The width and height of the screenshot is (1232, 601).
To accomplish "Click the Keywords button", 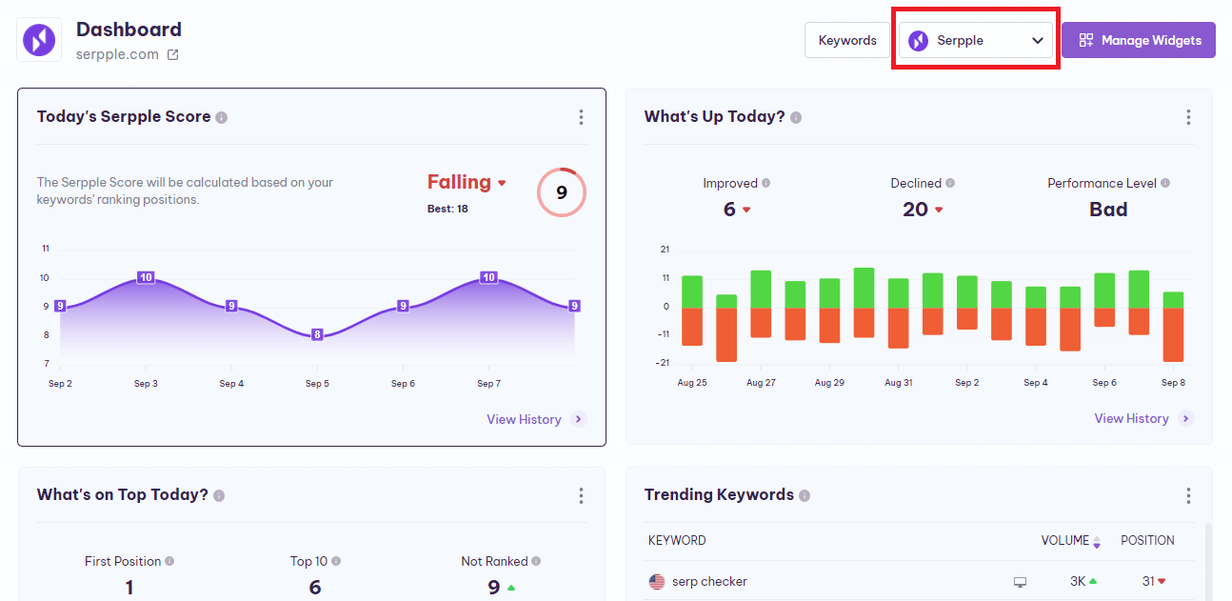I will 847,40.
